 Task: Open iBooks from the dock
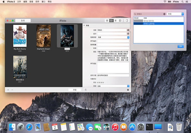click(124, 127)
